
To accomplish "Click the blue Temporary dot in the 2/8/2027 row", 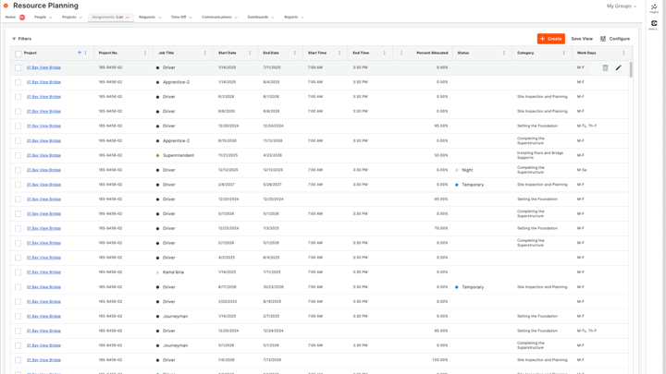I will click(457, 185).
